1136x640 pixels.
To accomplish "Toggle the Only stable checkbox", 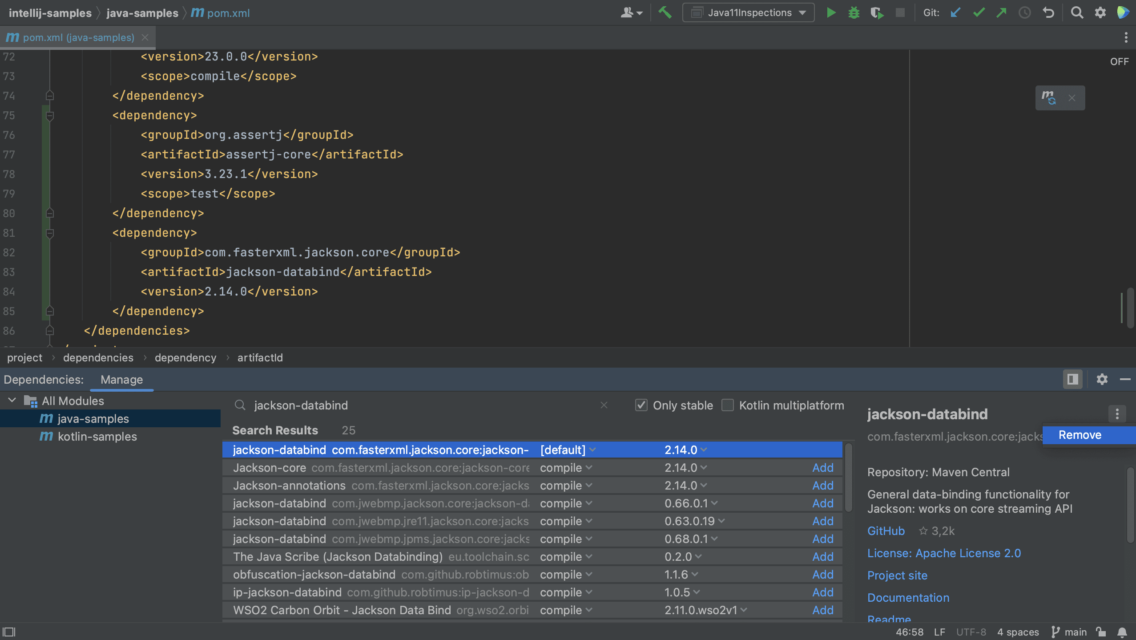I will 641,405.
